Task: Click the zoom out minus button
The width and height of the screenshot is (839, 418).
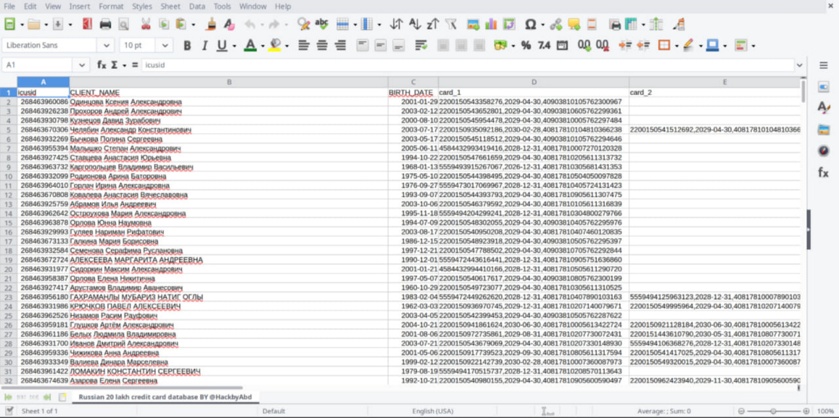Action: click(741, 411)
